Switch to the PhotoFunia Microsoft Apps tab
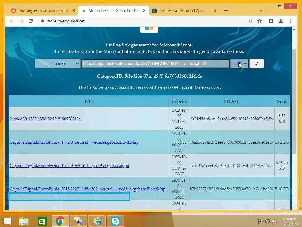302x227 pixels. [182, 11]
